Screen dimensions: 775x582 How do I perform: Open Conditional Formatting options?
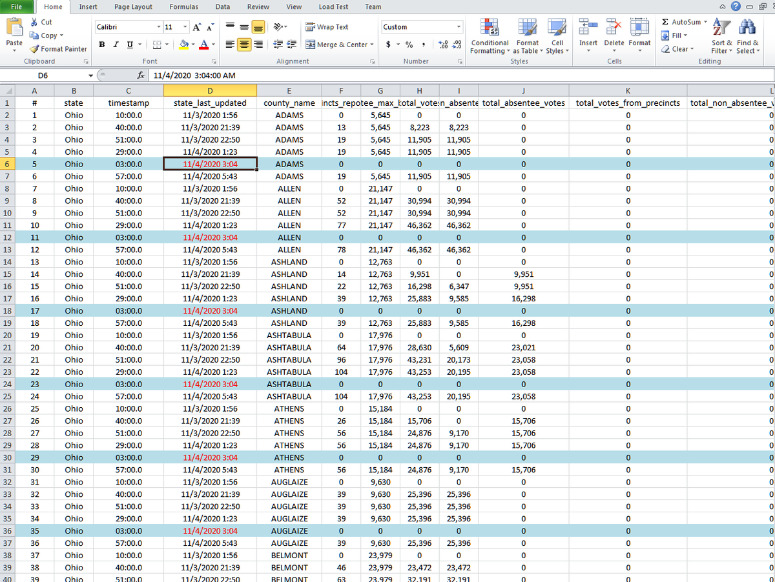coord(490,36)
